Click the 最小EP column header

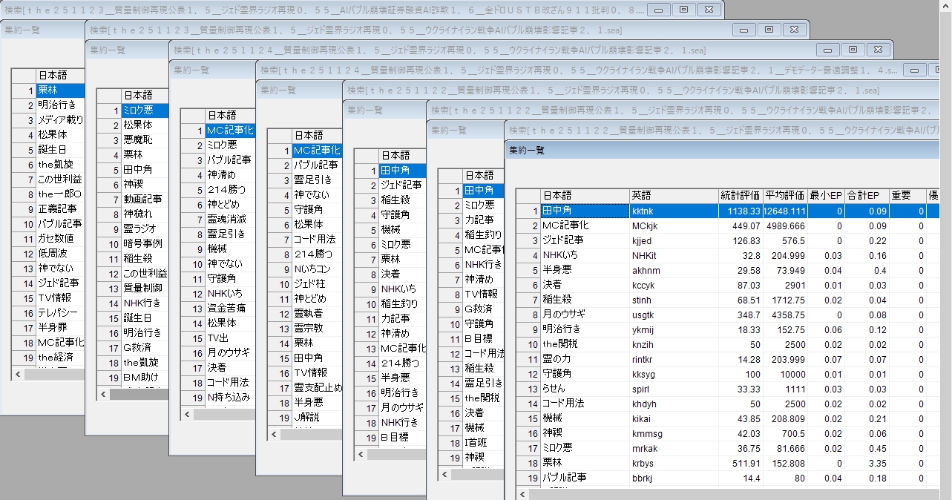tap(826, 196)
